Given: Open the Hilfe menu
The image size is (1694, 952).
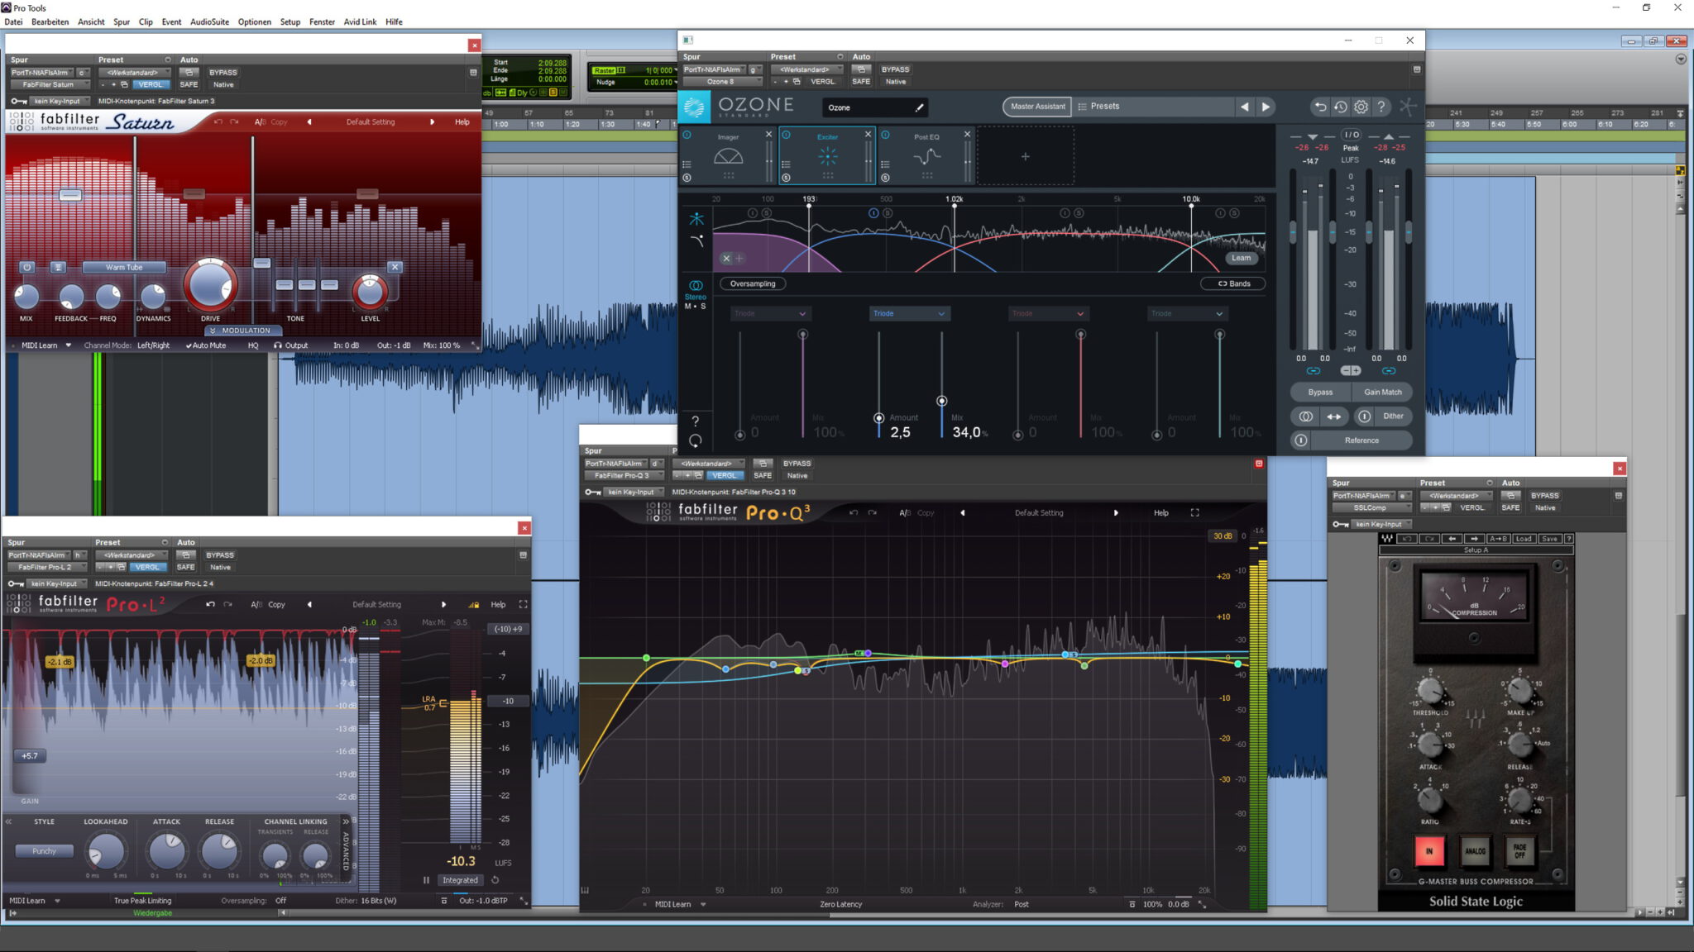Looking at the screenshot, I should pos(394,22).
